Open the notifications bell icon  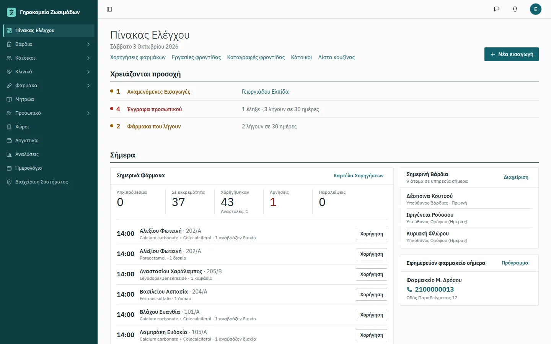515,9
